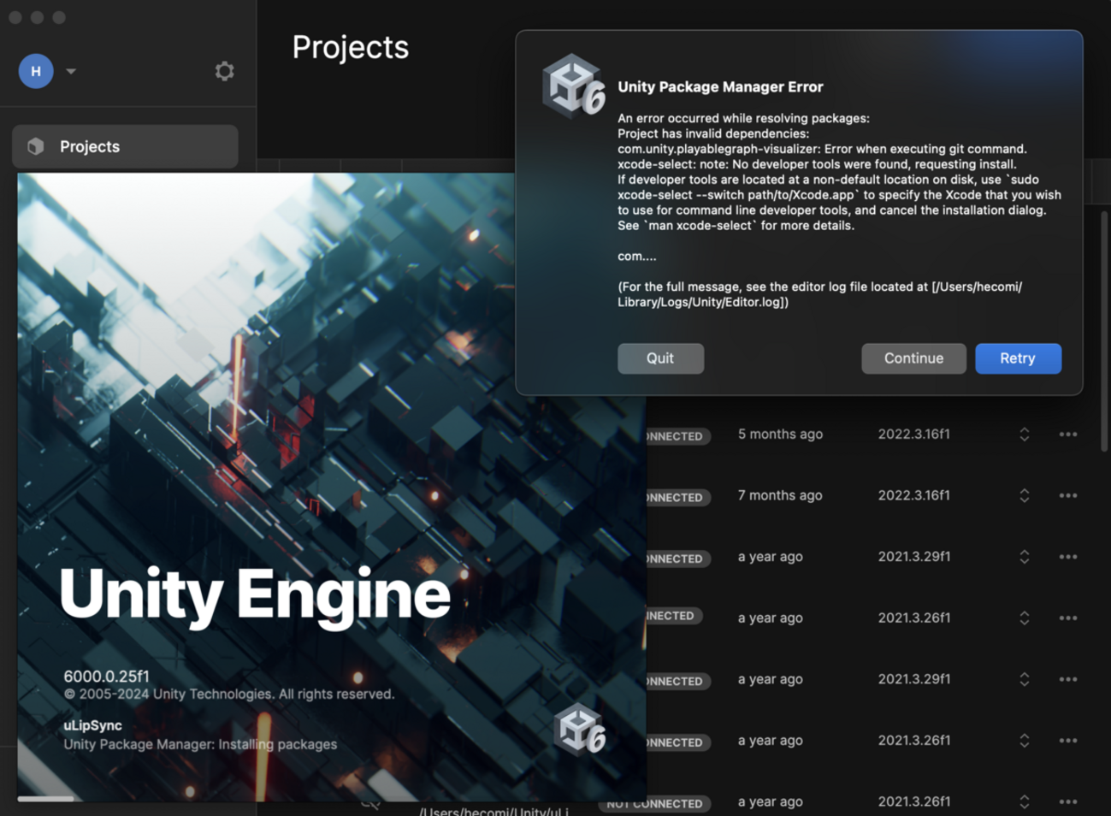Open more options for the 7 months ago project
Viewport: 1111px width, 816px height.
(1068, 496)
